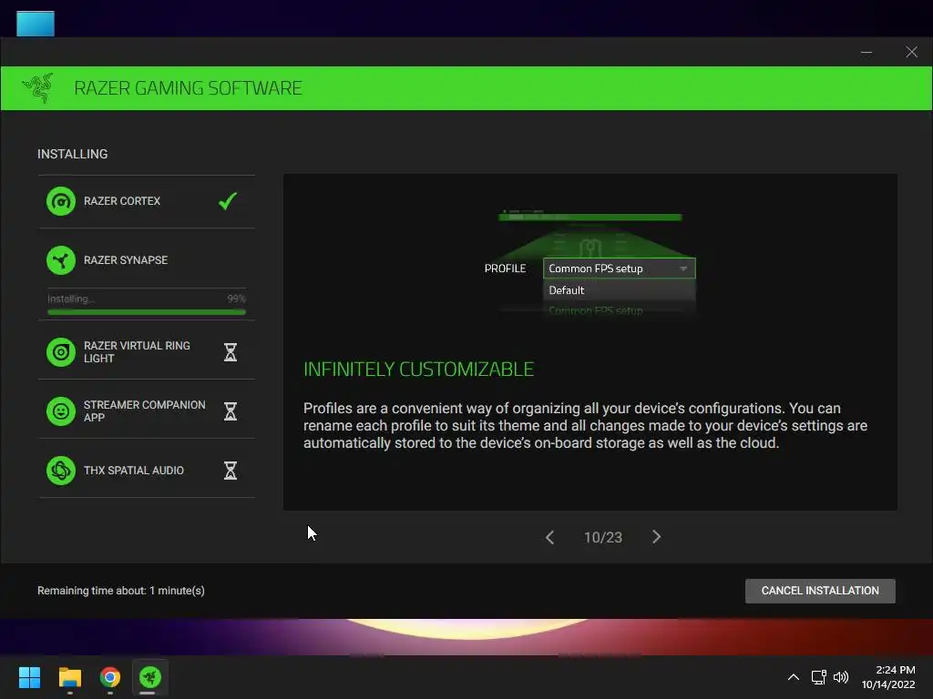
Task: Click the Razer Virtual Ring Light icon
Action: (61, 352)
